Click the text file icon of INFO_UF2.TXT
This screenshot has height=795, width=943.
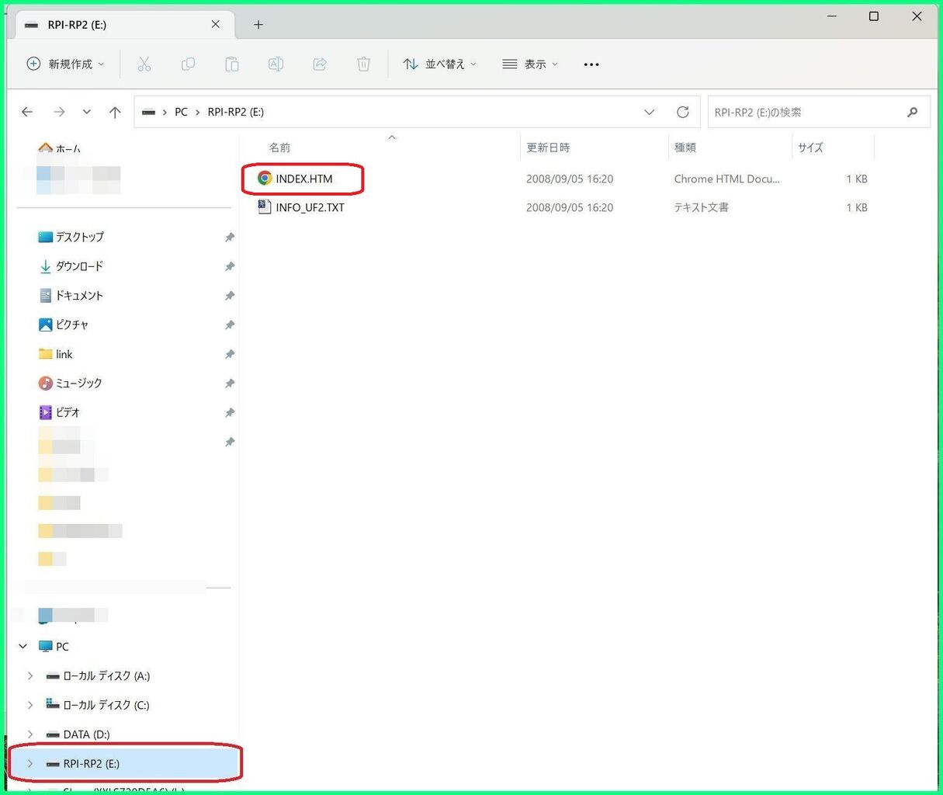pos(265,207)
